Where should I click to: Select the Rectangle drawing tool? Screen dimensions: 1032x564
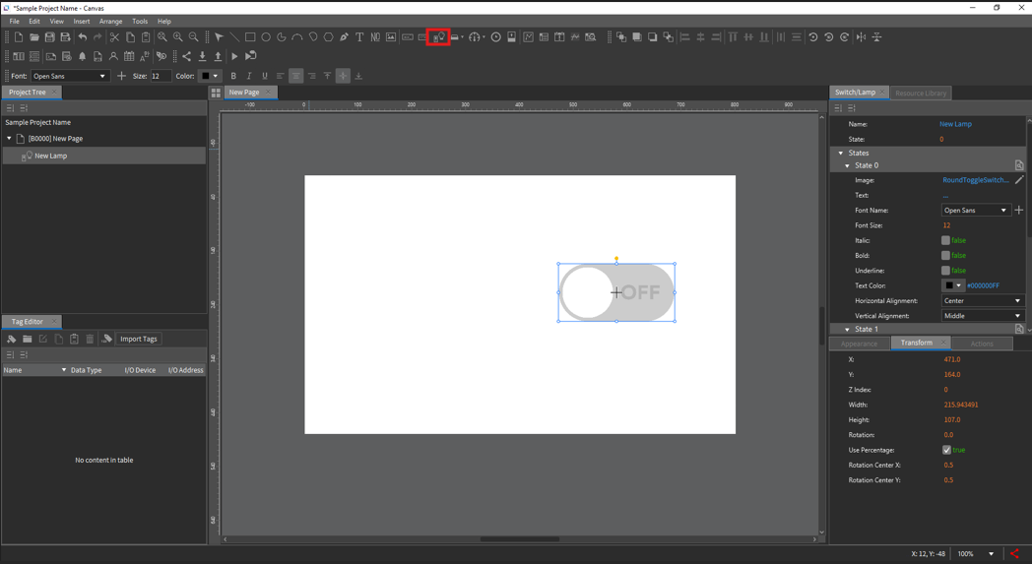[x=250, y=37]
